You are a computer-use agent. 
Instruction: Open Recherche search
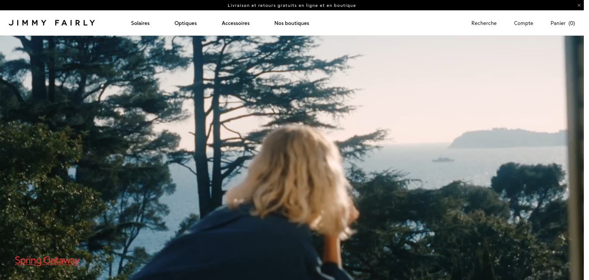(x=484, y=23)
